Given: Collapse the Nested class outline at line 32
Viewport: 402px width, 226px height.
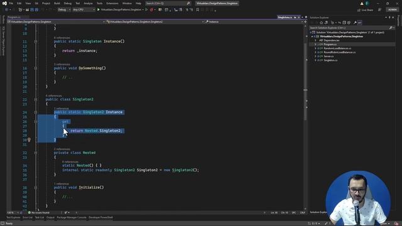Looking at the screenshot, I should coord(36,153).
